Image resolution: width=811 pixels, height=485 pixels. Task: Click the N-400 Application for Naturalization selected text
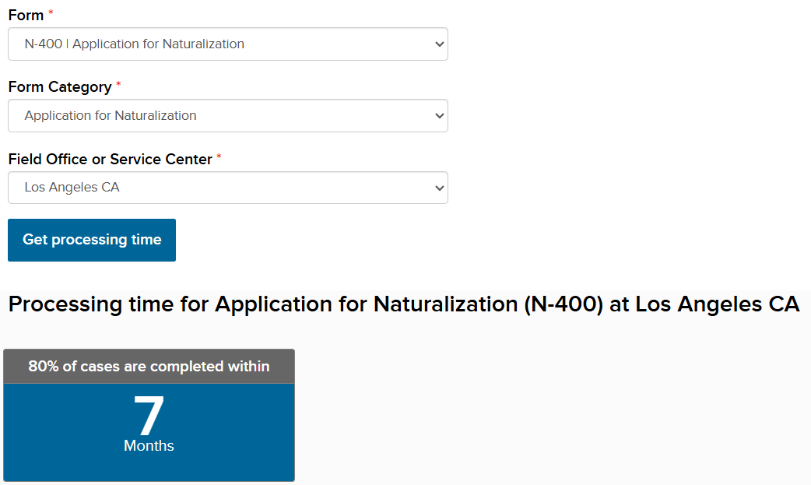[134, 44]
